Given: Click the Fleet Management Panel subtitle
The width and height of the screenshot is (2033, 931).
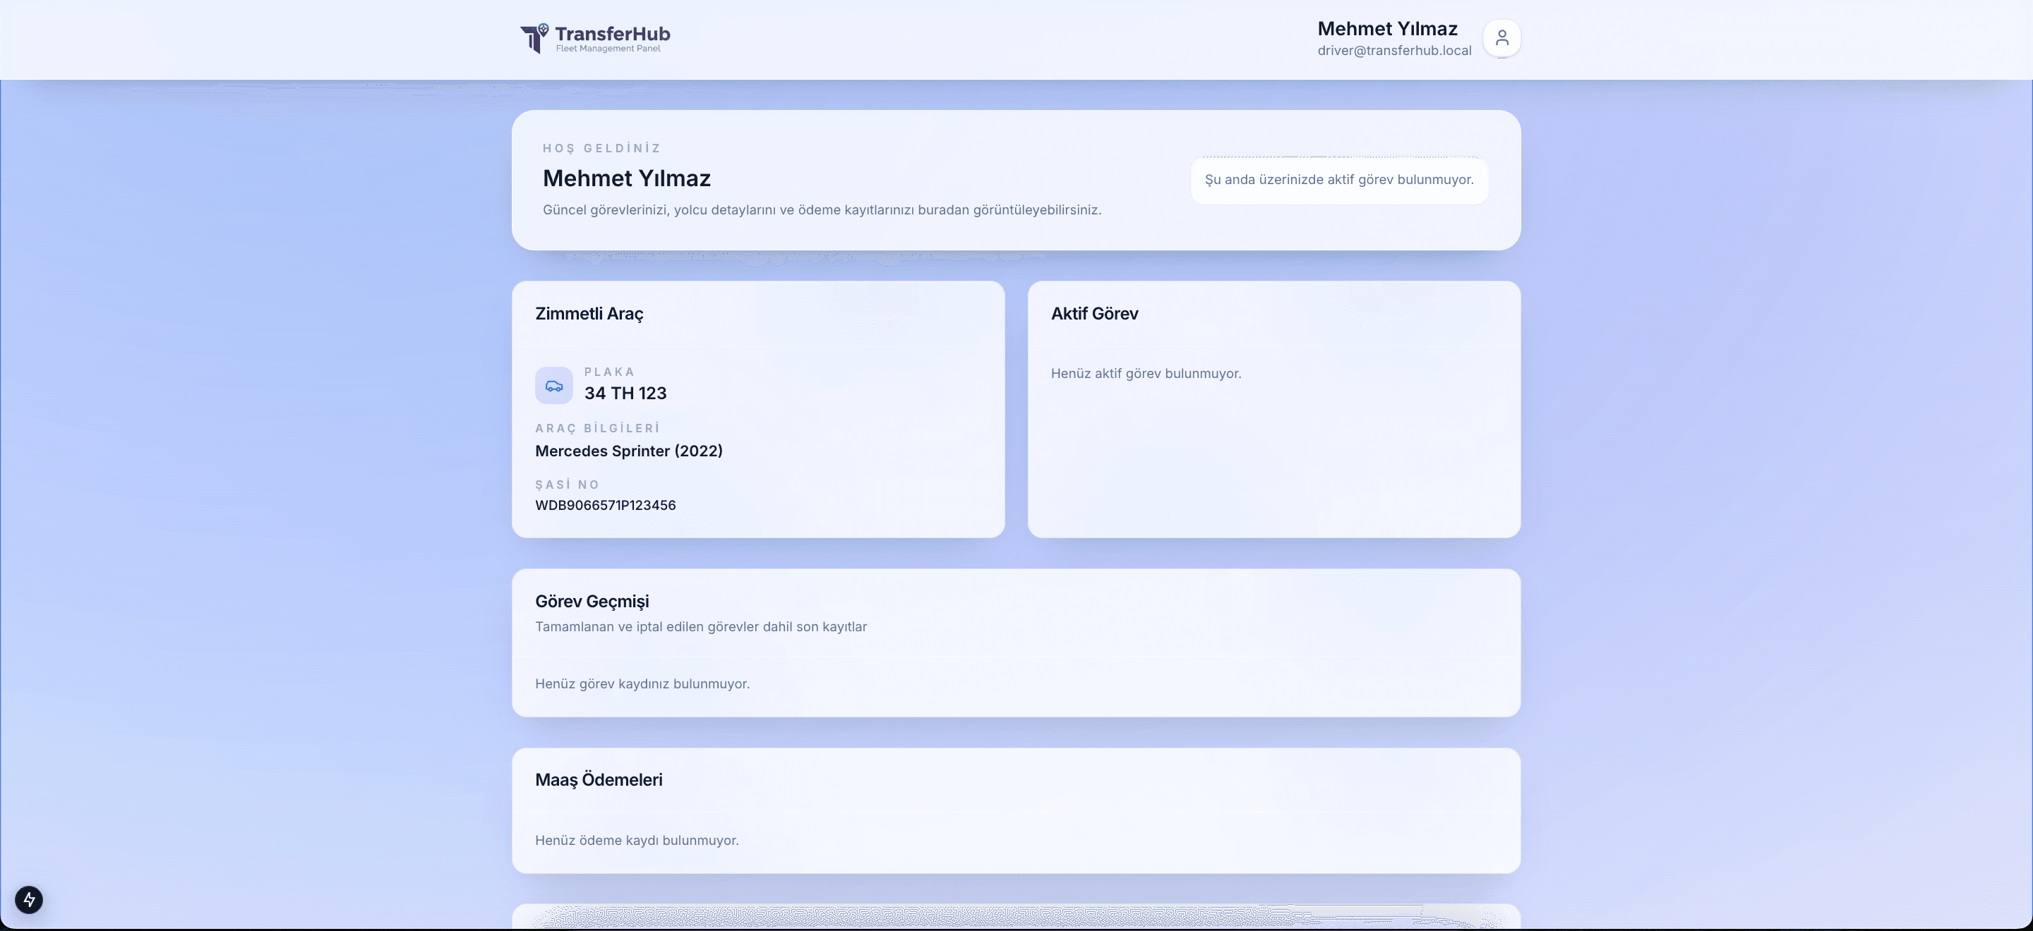Looking at the screenshot, I should point(608,49).
